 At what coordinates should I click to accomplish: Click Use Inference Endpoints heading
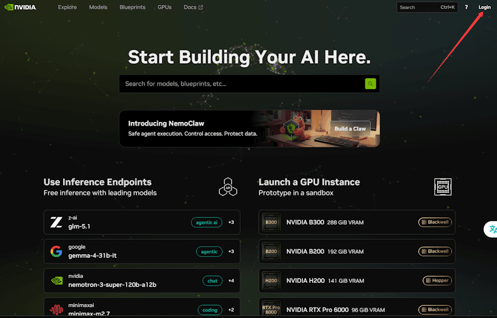(98, 182)
